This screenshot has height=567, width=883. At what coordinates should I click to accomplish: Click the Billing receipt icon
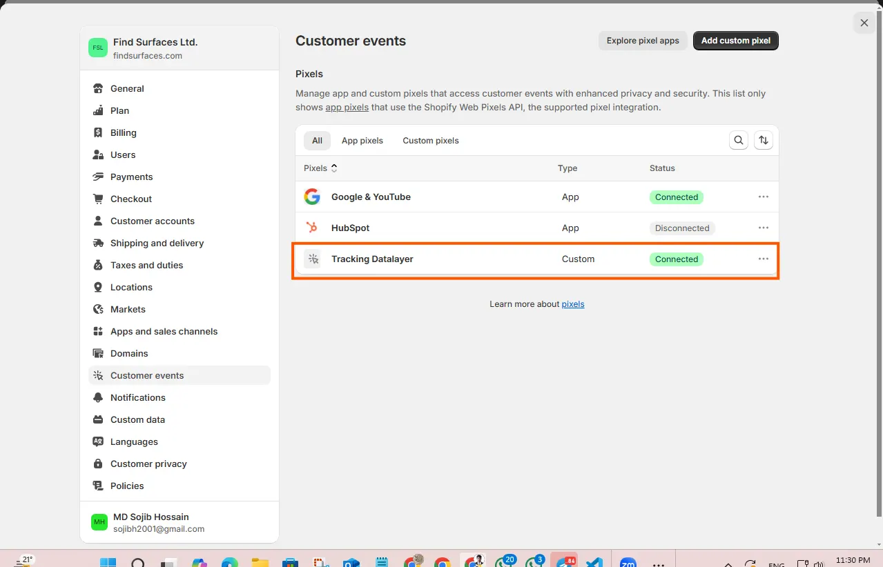(x=97, y=132)
